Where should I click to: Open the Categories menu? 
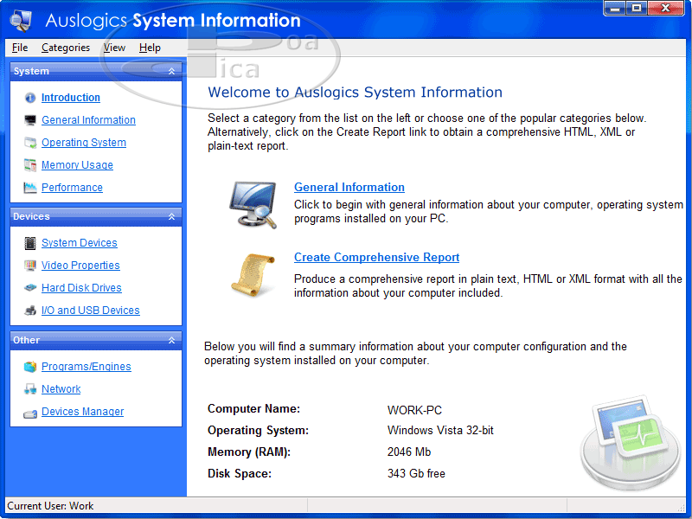[x=66, y=48]
